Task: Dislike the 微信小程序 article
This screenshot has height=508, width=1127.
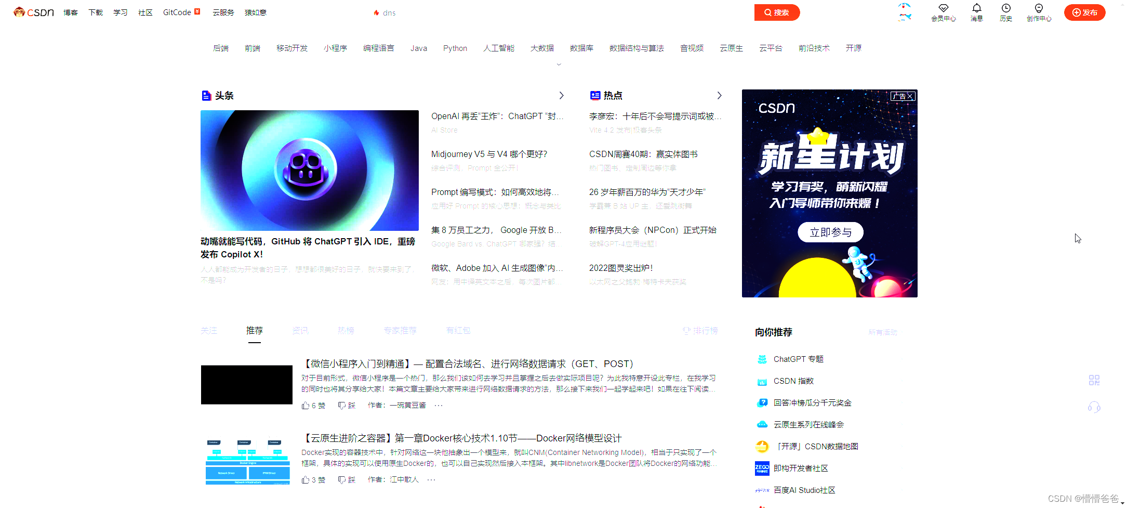Action: (347, 406)
